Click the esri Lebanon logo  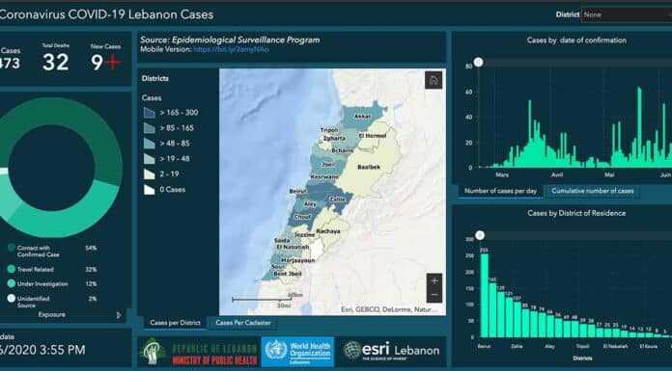point(391,350)
